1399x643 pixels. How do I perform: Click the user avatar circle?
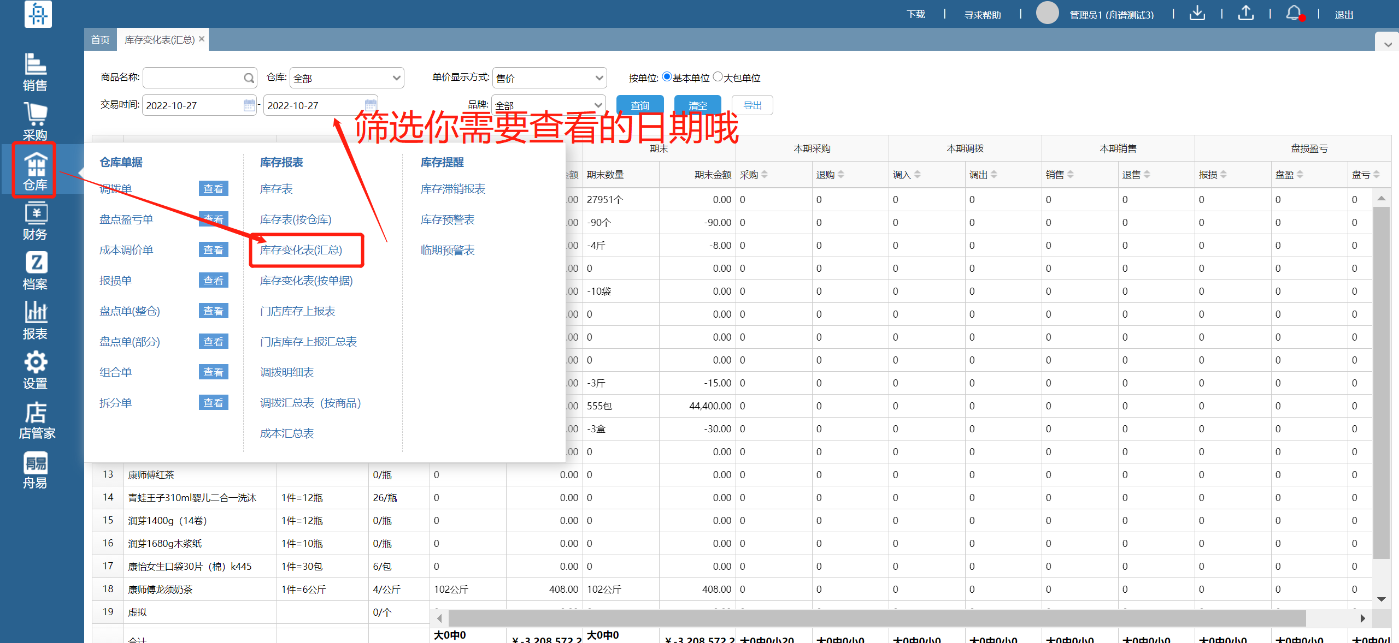coord(1047,13)
